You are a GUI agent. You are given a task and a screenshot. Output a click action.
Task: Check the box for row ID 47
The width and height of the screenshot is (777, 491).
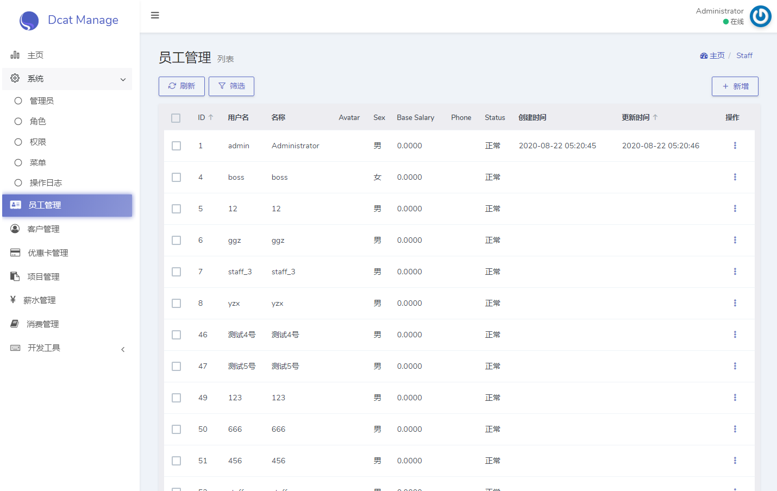coord(176,366)
